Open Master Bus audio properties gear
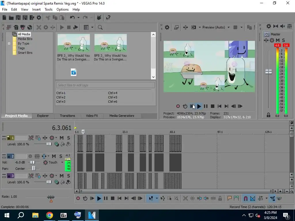Viewport: 295px width, 221px height. tap(269, 26)
